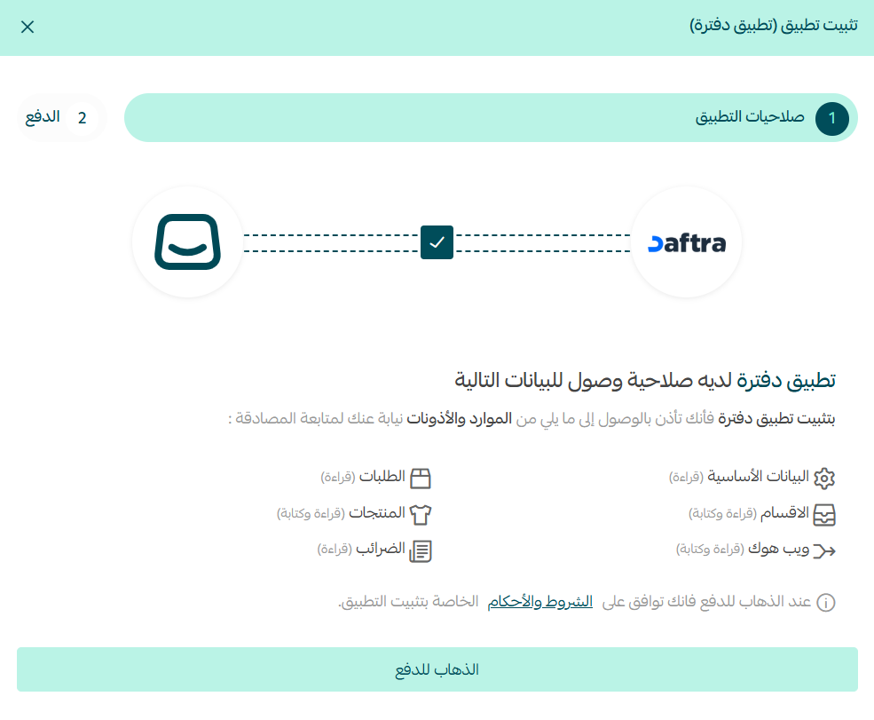
Task: Click the permission text الطلبات (قراءة)
Action: click(x=362, y=476)
